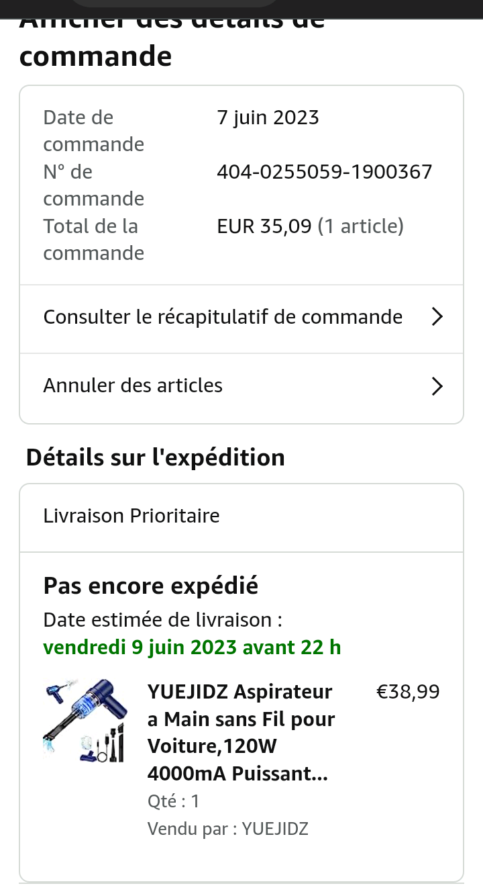Viewport: 483px width, 896px height.
Task: Click the Livraison Prioritaire row
Action: 131,516
